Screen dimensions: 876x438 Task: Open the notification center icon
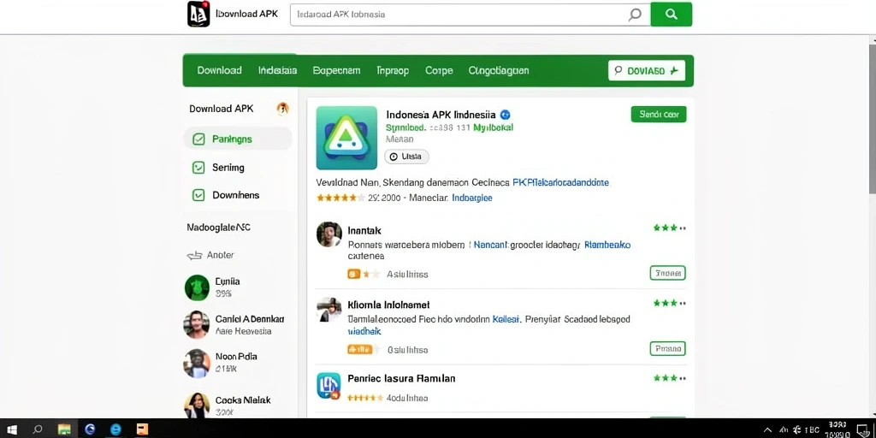point(862,430)
